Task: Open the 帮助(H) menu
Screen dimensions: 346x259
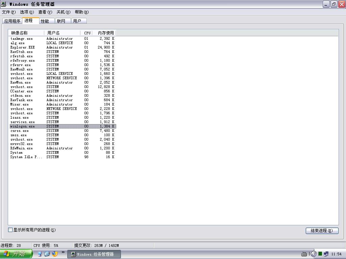Action: 82,12
